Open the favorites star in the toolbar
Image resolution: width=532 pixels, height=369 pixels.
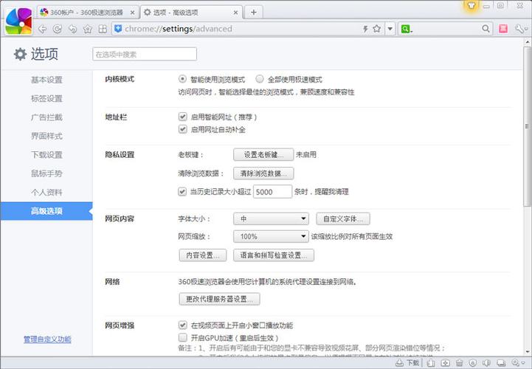pyautogui.click(x=88, y=29)
